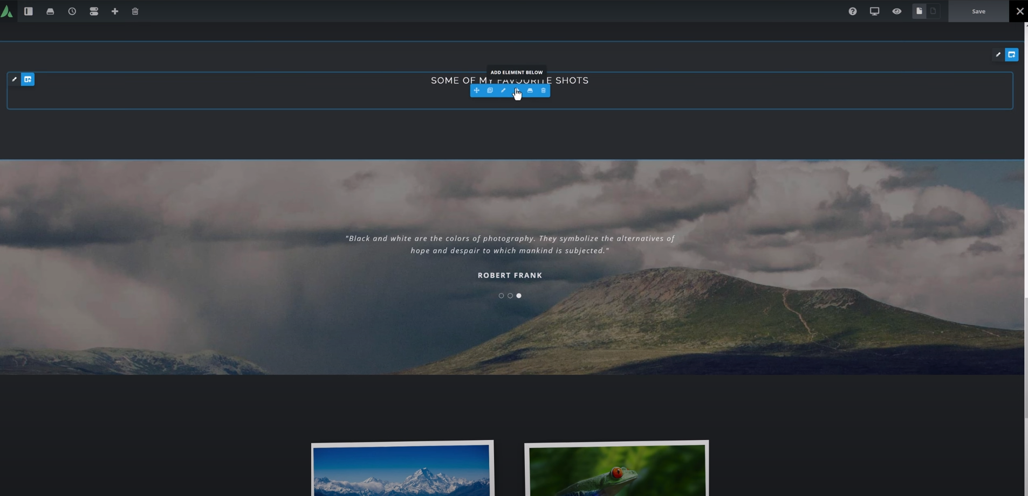Click the blue column icon beside the left pencil

(28, 80)
